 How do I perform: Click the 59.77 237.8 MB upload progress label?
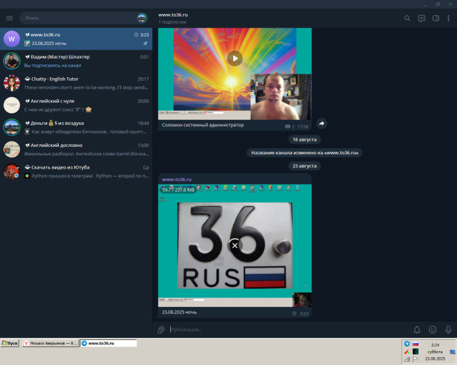click(178, 190)
